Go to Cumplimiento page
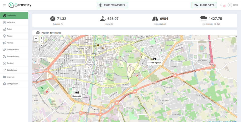The height and width of the screenshot is (122, 241). pyautogui.click(x=14, y=50)
